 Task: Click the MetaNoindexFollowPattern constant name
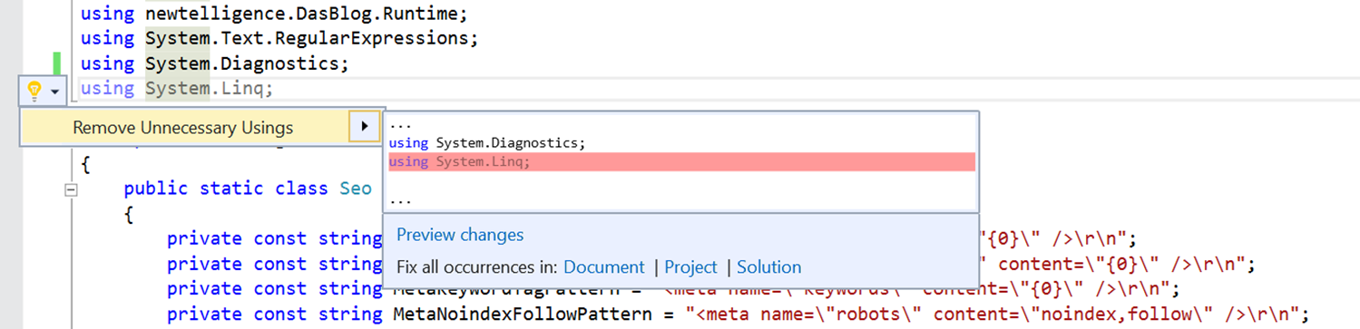point(522,314)
